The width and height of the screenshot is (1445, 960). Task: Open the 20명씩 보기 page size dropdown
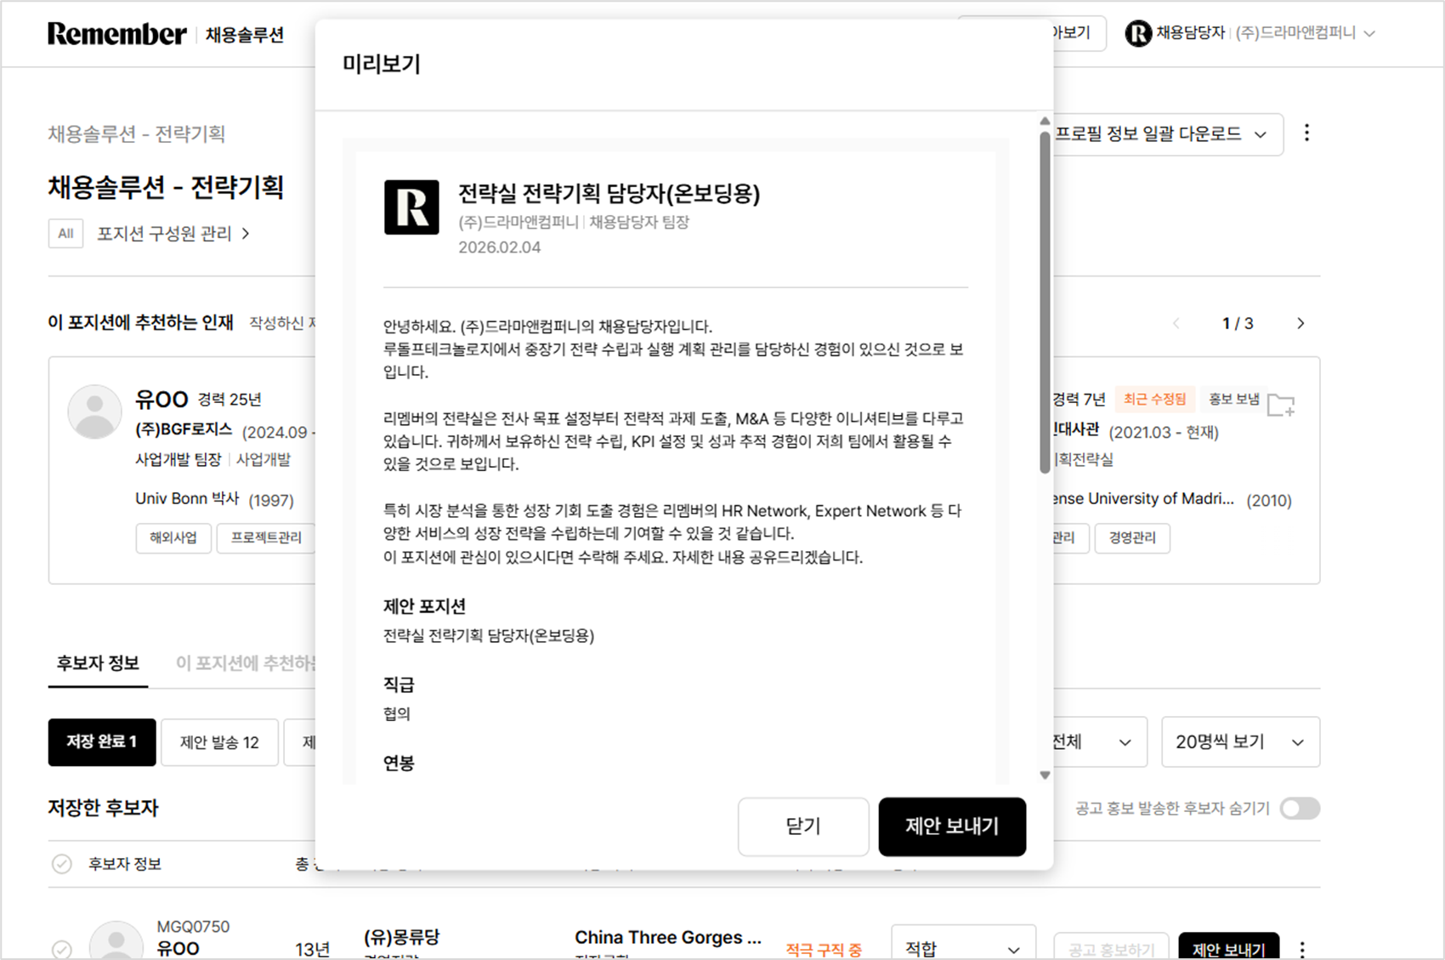click(x=1239, y=741)
